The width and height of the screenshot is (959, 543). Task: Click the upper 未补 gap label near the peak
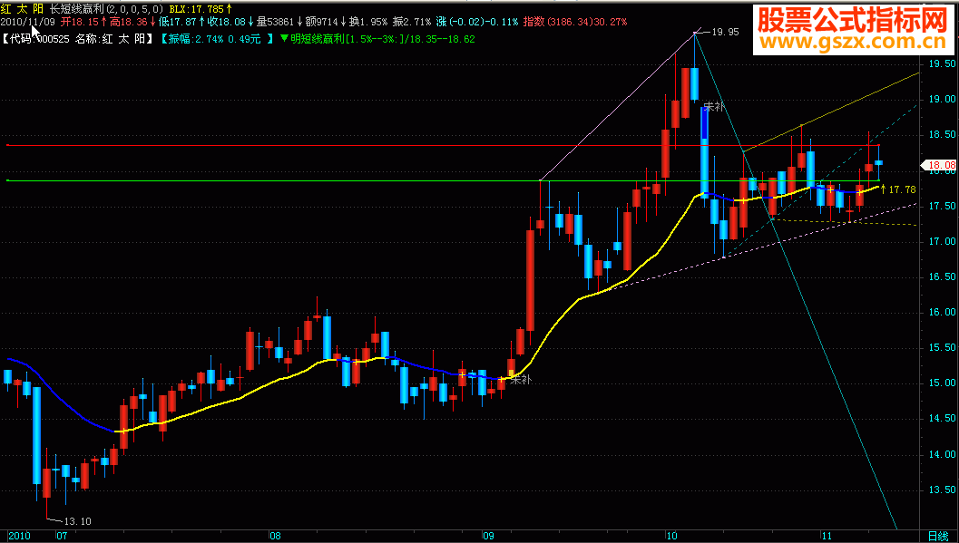[714, 106]
